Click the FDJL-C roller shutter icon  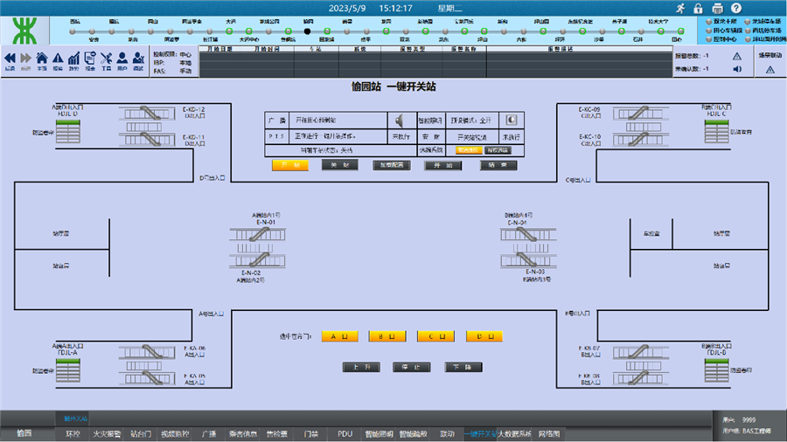tap(717, 131)
